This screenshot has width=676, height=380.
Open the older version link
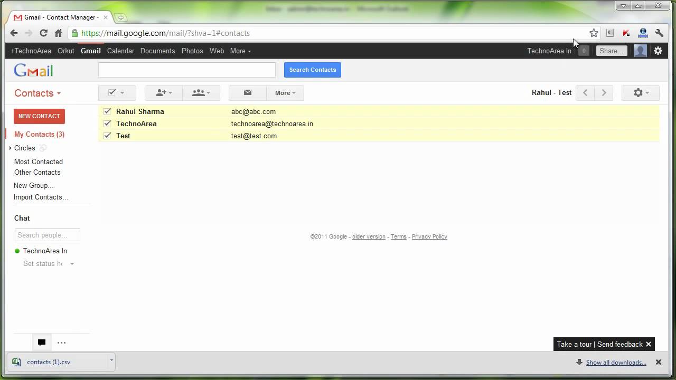click(x=369, y=236)
